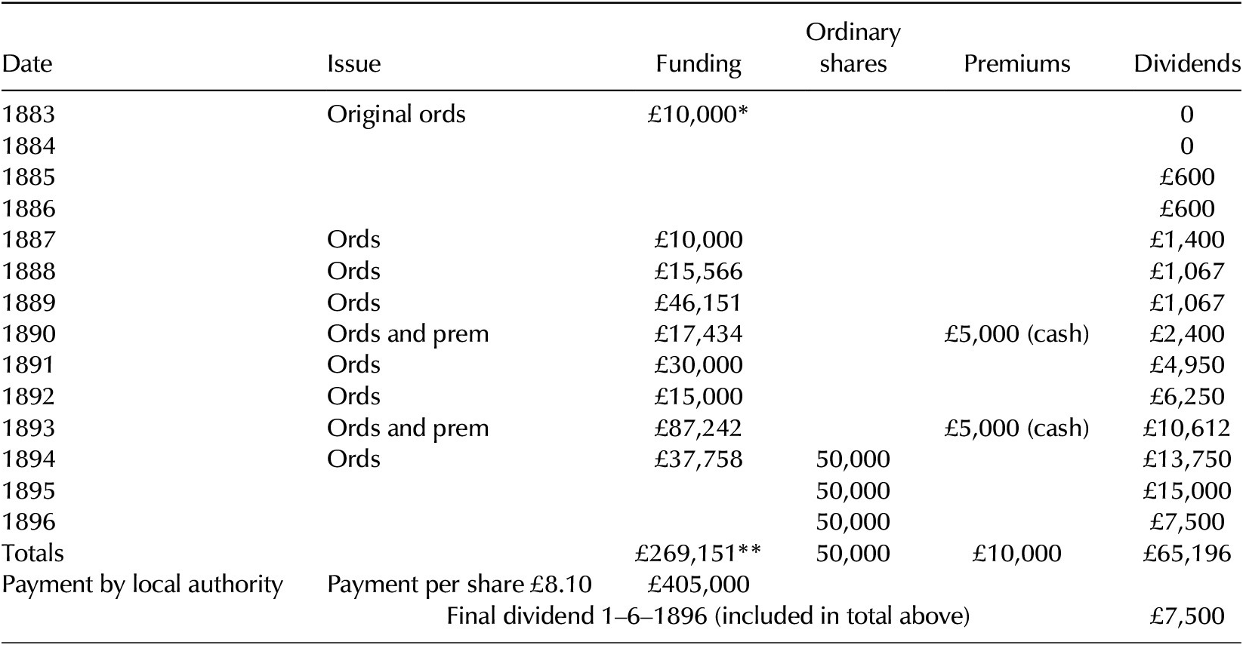The width and height of the screenshot is (1243, 645).
Task: Click the Original ords issue cell
Action: (x=396, y=115)
